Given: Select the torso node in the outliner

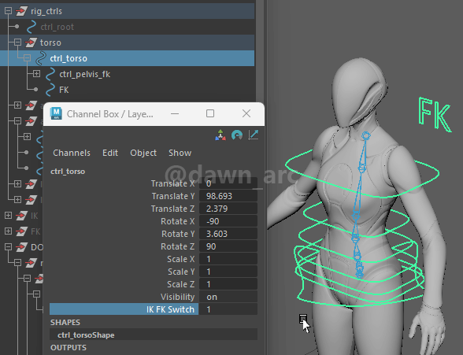Looking at the screenshot, I should (x=50, y=43).
